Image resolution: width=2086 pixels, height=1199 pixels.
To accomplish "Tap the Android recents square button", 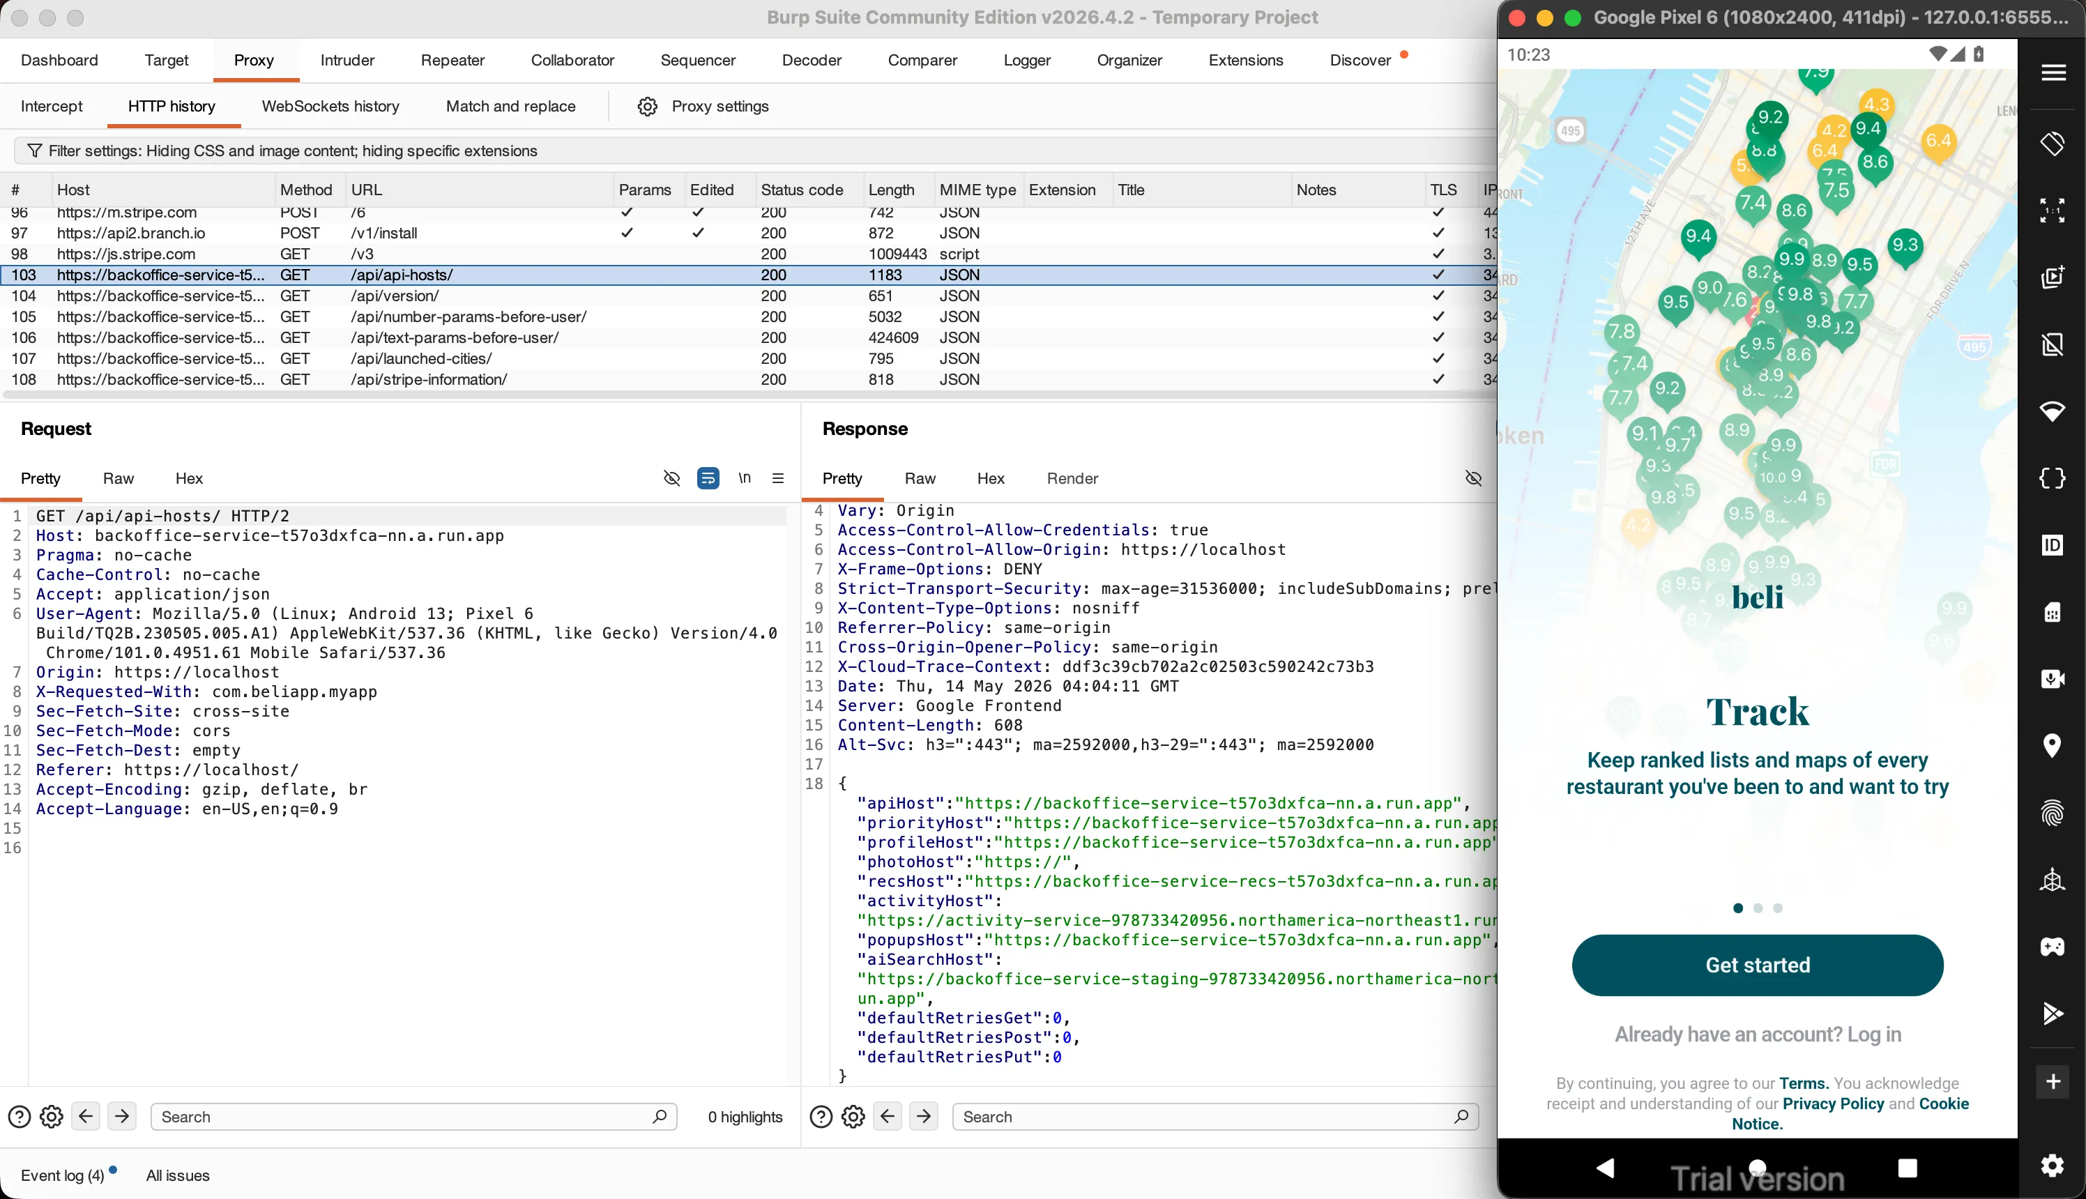I will point(1908,1168).
